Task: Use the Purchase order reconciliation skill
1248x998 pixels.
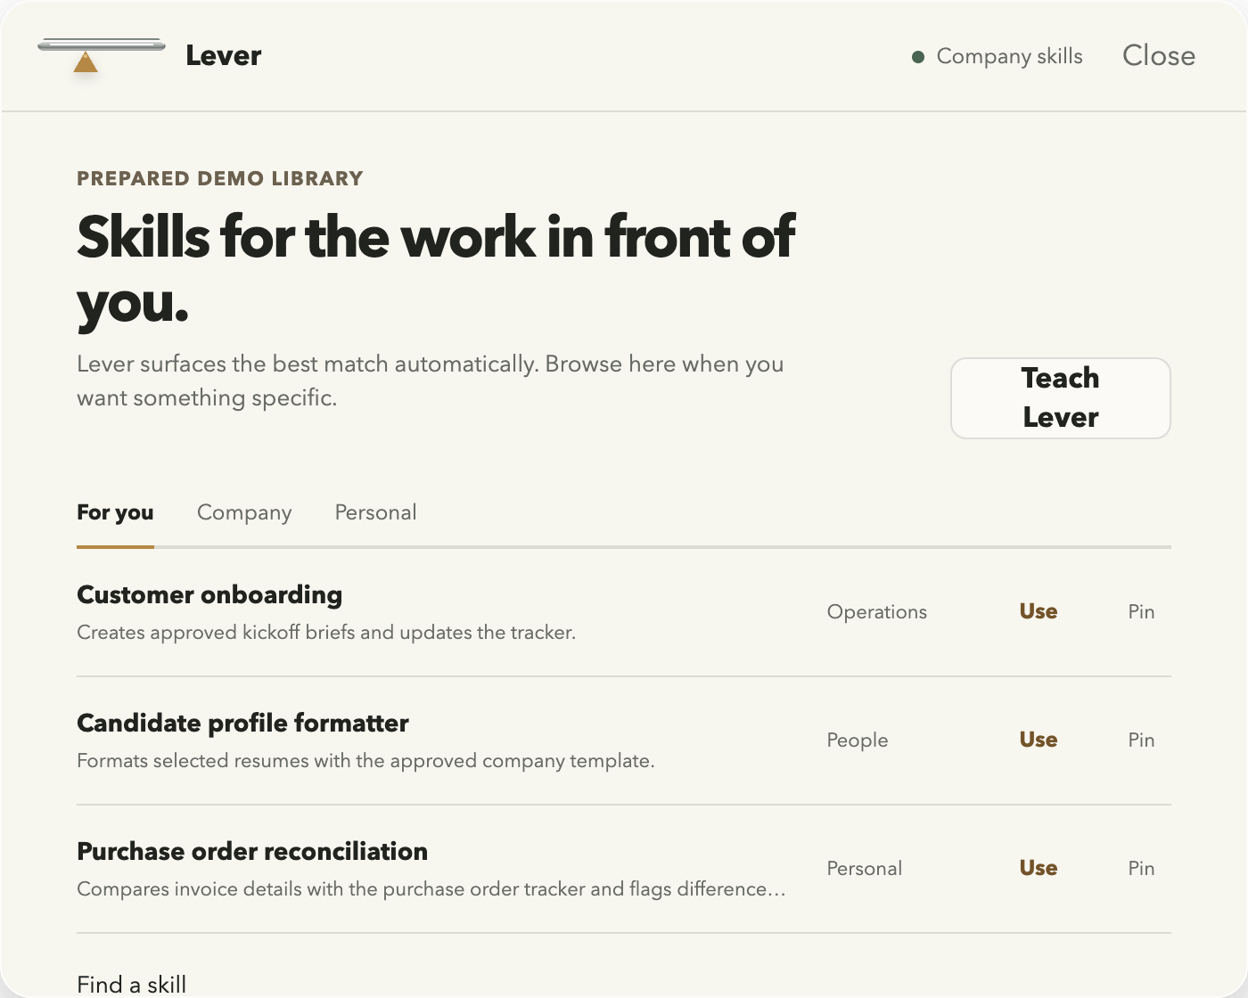Action: tap(1039, 868)
